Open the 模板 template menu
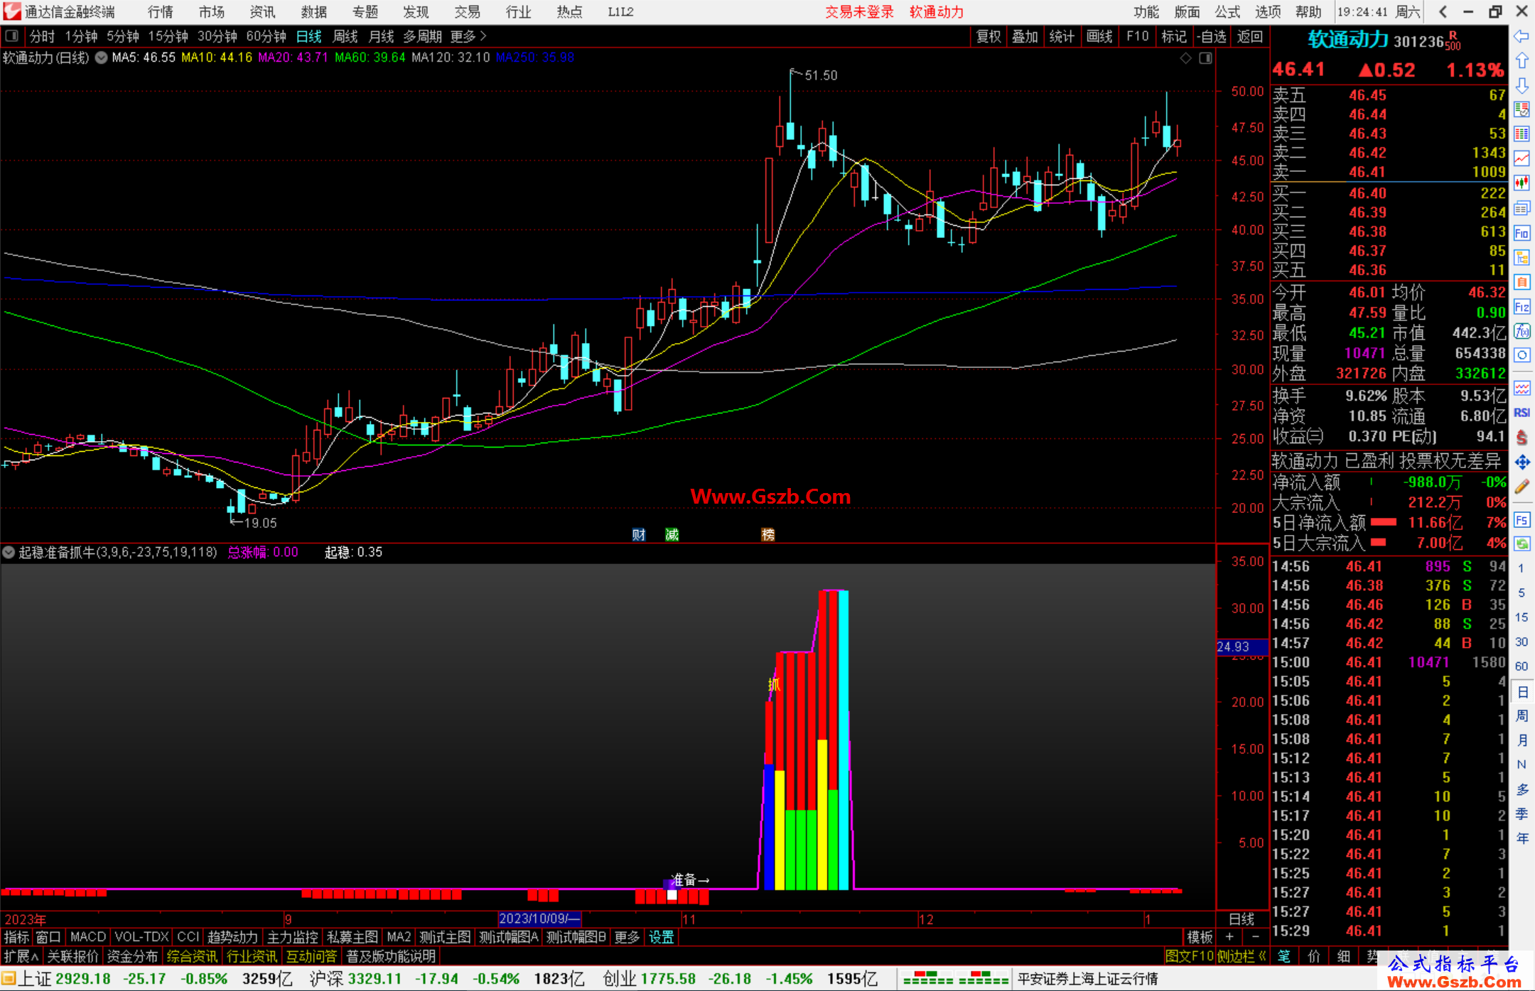This screenshot has width=1535, height=991. [1200, 937]
